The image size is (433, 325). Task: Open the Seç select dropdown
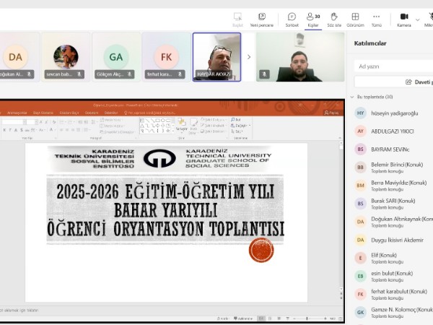[x=237, y=131]
